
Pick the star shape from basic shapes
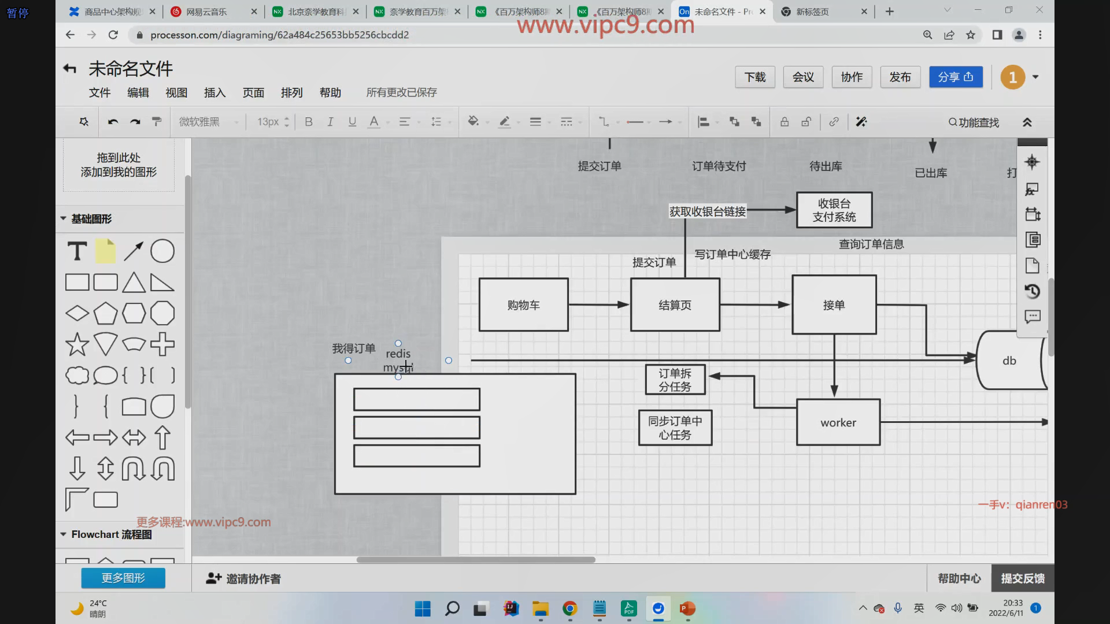click(x=77, y=345)
